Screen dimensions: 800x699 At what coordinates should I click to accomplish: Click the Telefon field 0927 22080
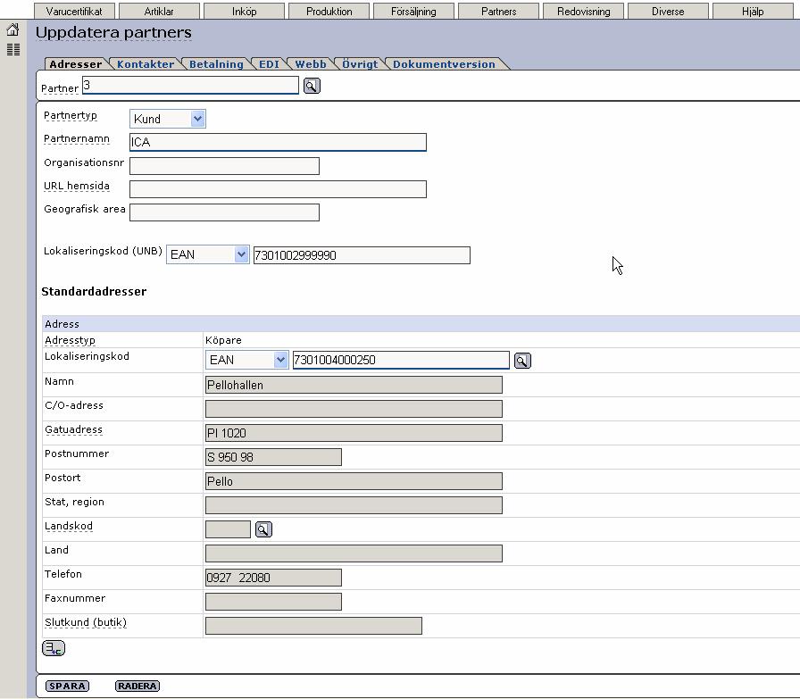tap(273, 578)
